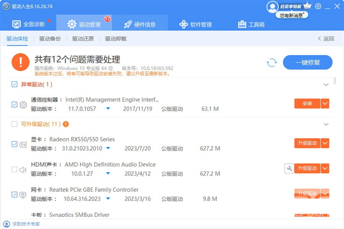
Task: Click the 工具箱 toolbox icon
Action: pyautogui.click(x=242, y=24)
